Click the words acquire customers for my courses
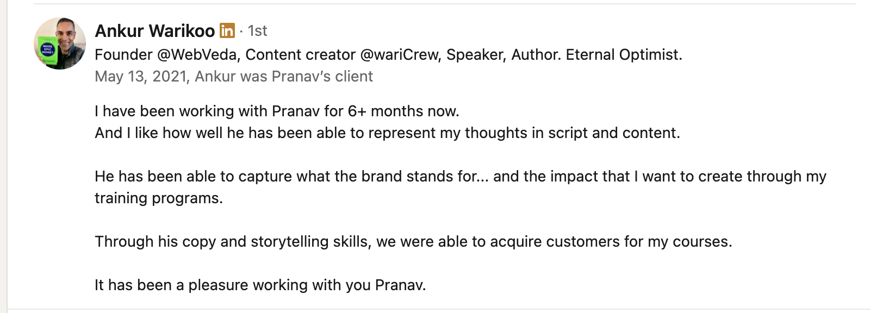This screenshot has width=870, height=313. (611, 242)
